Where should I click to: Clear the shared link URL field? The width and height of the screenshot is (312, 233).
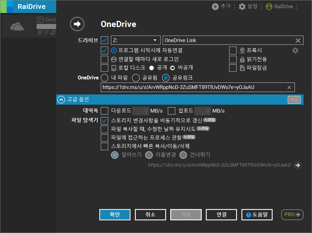[x=289, y=87]
